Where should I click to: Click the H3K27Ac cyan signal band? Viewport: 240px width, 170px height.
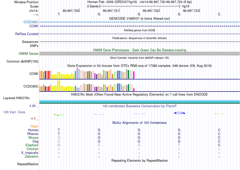140,102
